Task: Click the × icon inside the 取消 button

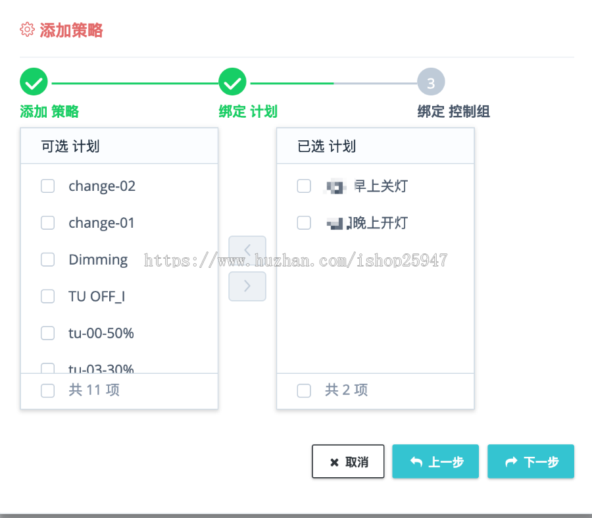Action: click(x=333, y=461)
